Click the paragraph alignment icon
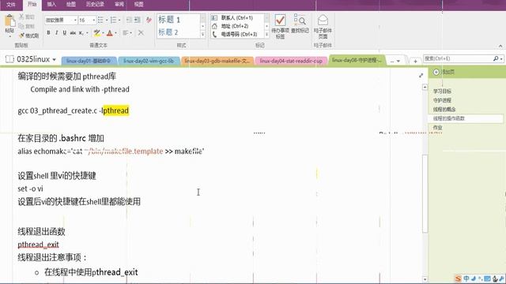Image resolution: width=506 pixels, height=284 pixels. (x=126, y=32)
